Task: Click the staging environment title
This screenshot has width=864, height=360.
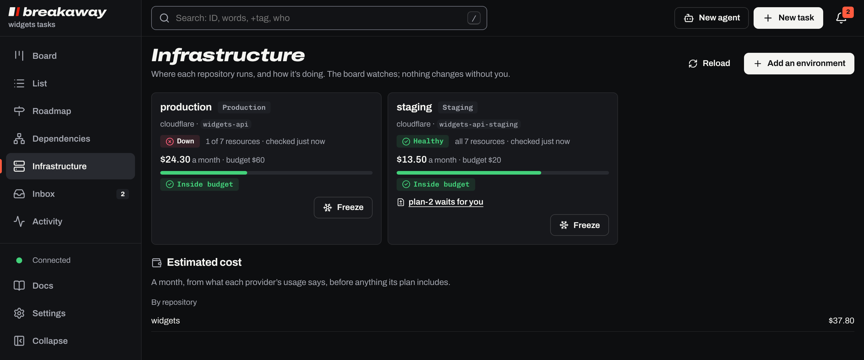Action: click(414, 107)
